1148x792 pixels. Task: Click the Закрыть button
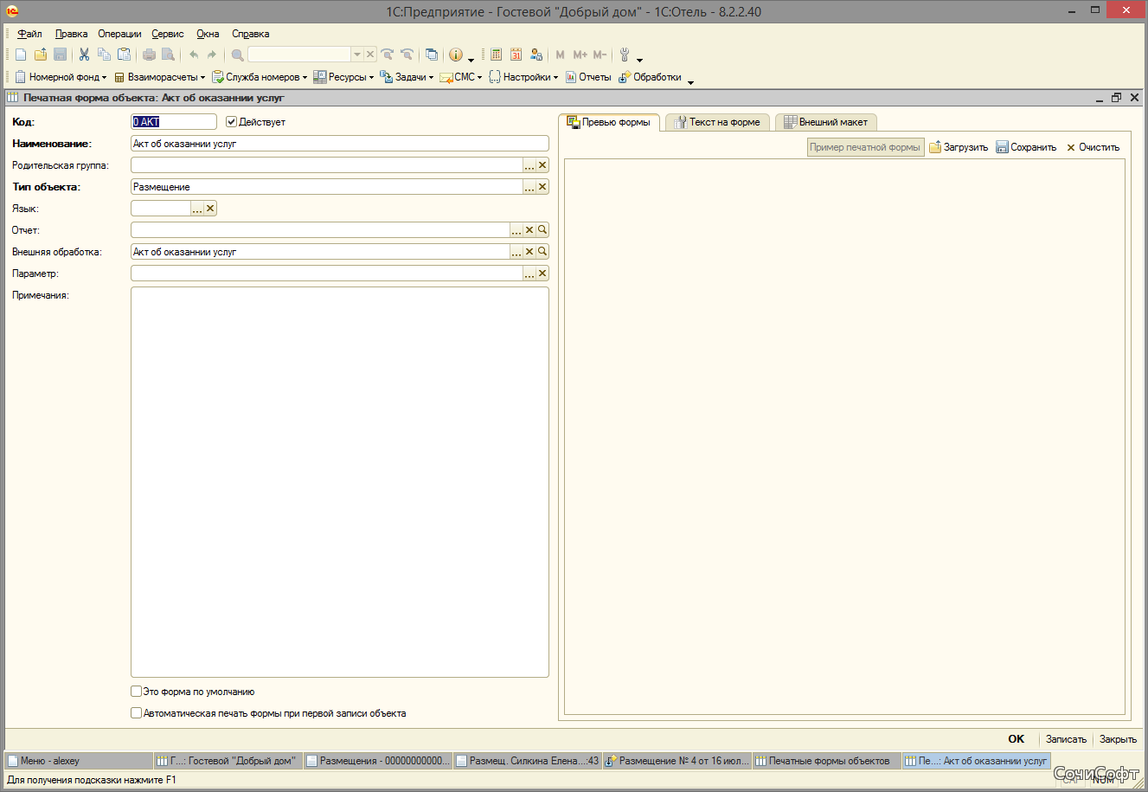[x=1118, y=739]
